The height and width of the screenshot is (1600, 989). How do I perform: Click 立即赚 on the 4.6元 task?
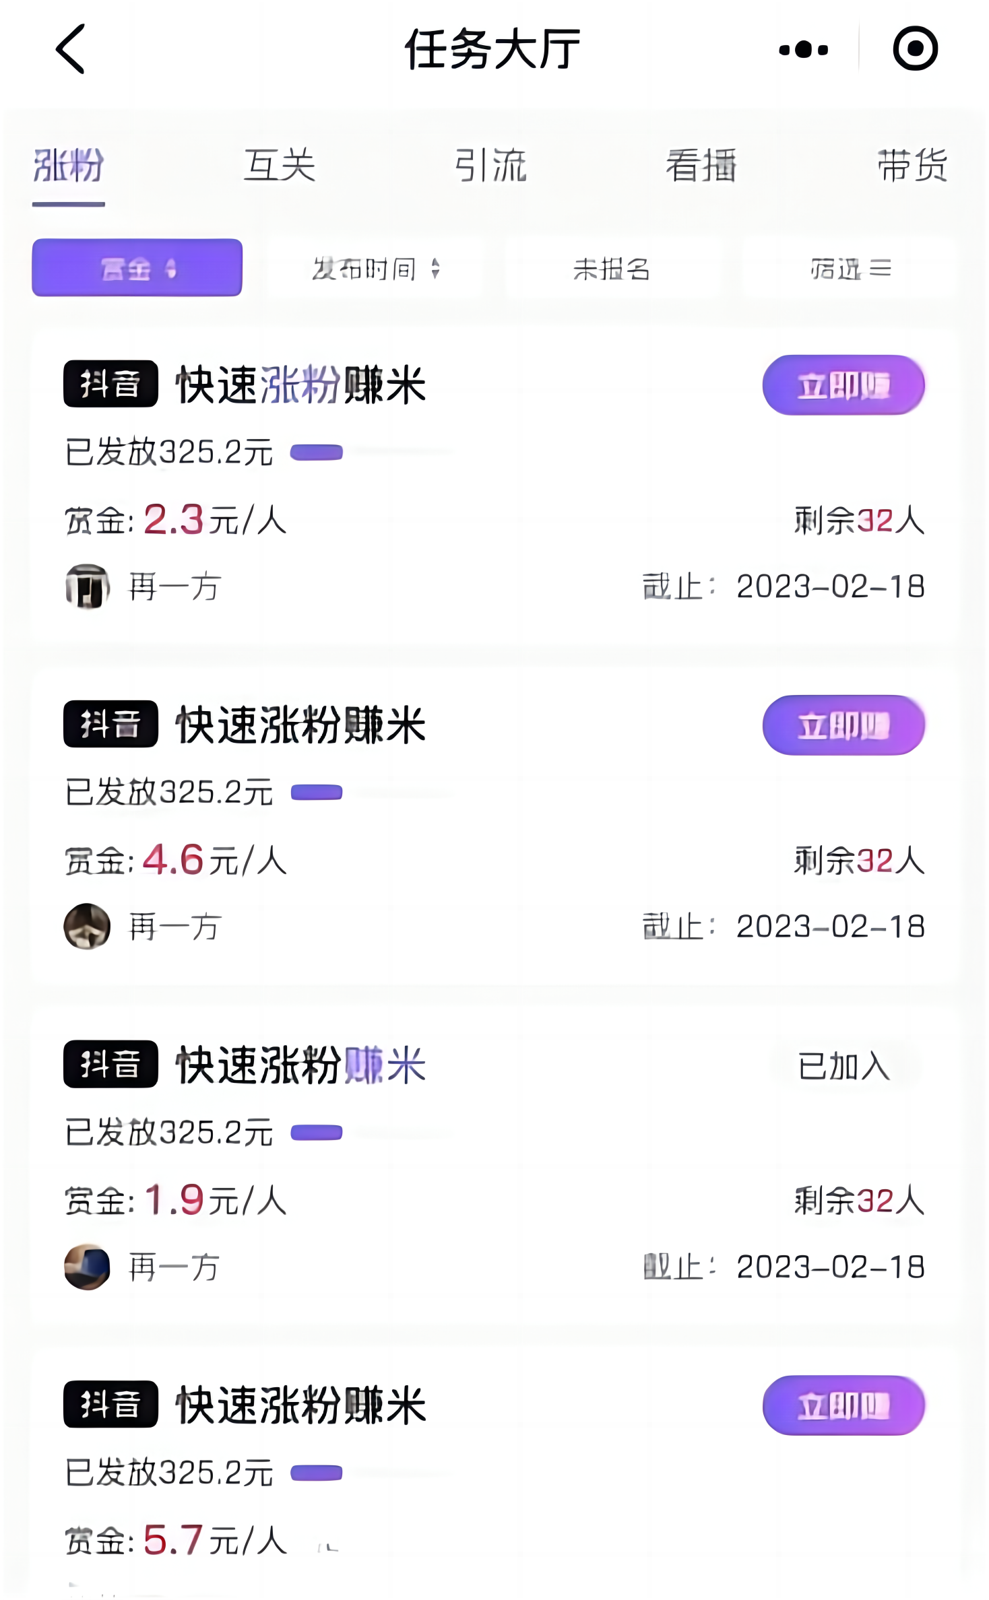click(843, 725)
